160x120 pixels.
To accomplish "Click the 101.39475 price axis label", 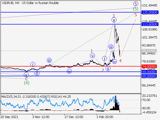I will point(149,37).
